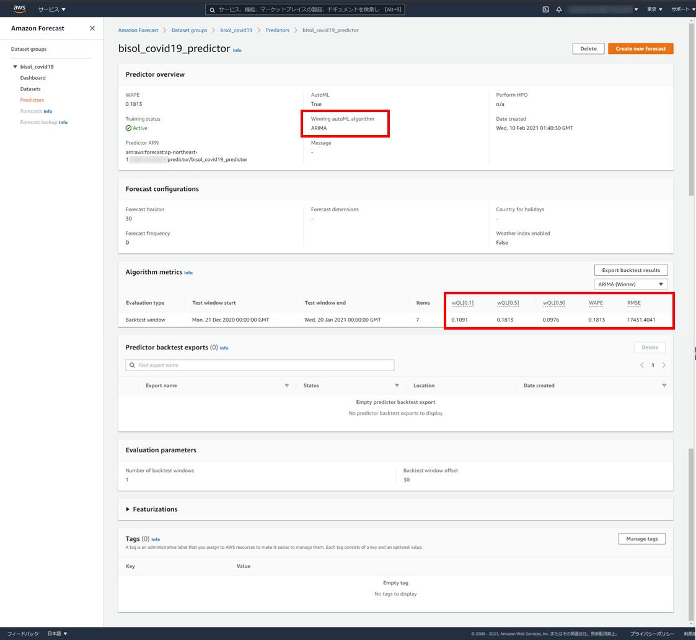Image resolution: width=696 pixels, height=640 pixels.
Task: Go to next page of backtest exports
Action: click(664, 366)
